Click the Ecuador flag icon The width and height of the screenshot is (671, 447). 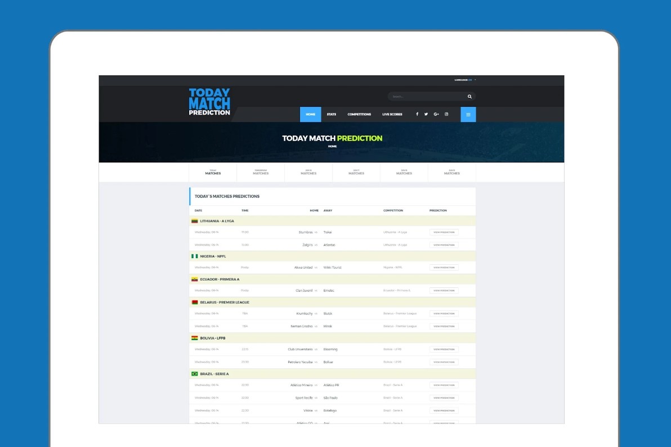pos(194,279)
